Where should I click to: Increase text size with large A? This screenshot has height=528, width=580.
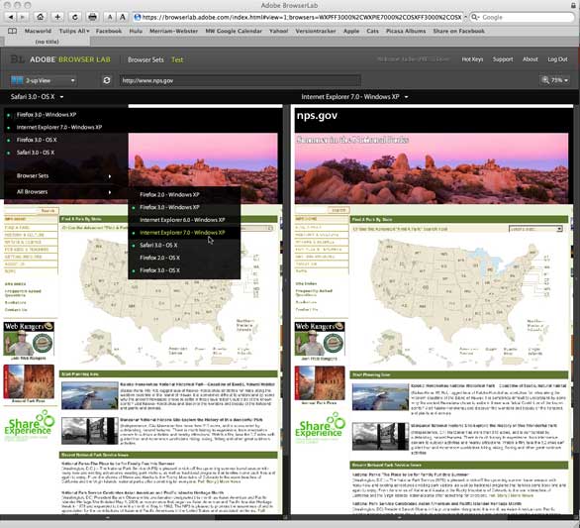pos(123,17)
